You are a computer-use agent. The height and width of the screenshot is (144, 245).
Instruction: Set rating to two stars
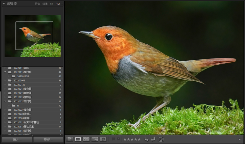tap(128, 139)
